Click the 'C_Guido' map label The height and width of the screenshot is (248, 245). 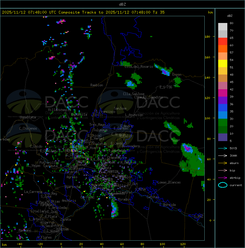tap(36, 146)
